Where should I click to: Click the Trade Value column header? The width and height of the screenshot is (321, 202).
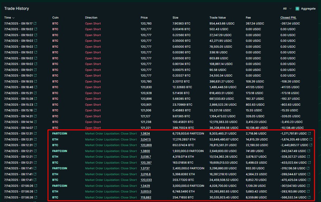tap(217, 18)
